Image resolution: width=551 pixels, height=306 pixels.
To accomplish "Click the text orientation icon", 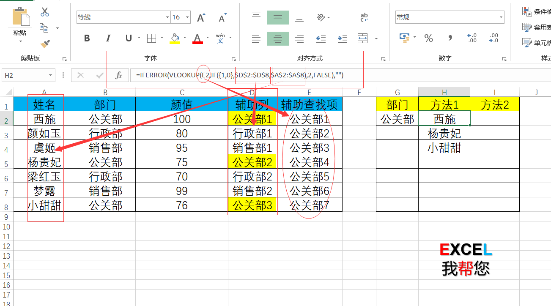I will [x=321, y=17].
